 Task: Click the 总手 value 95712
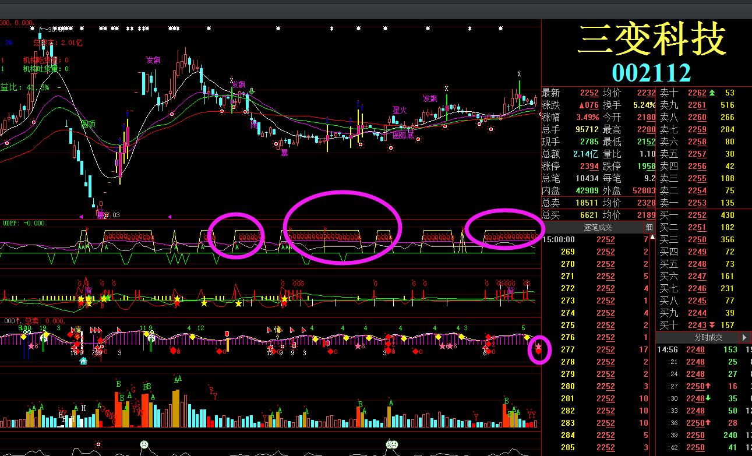point(587,129)
